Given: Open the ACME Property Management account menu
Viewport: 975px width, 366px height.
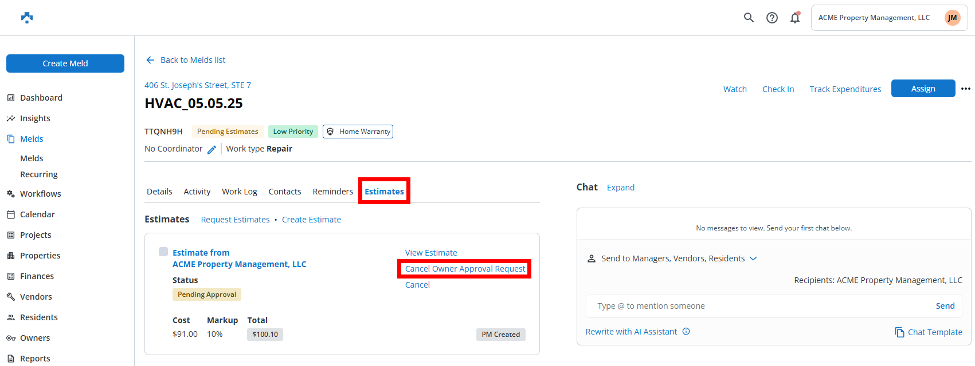Looking at the screenshot, I should tap(888, 18).
